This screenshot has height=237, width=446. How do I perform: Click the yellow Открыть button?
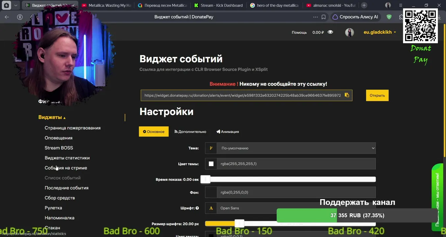[x=377, y=95]
